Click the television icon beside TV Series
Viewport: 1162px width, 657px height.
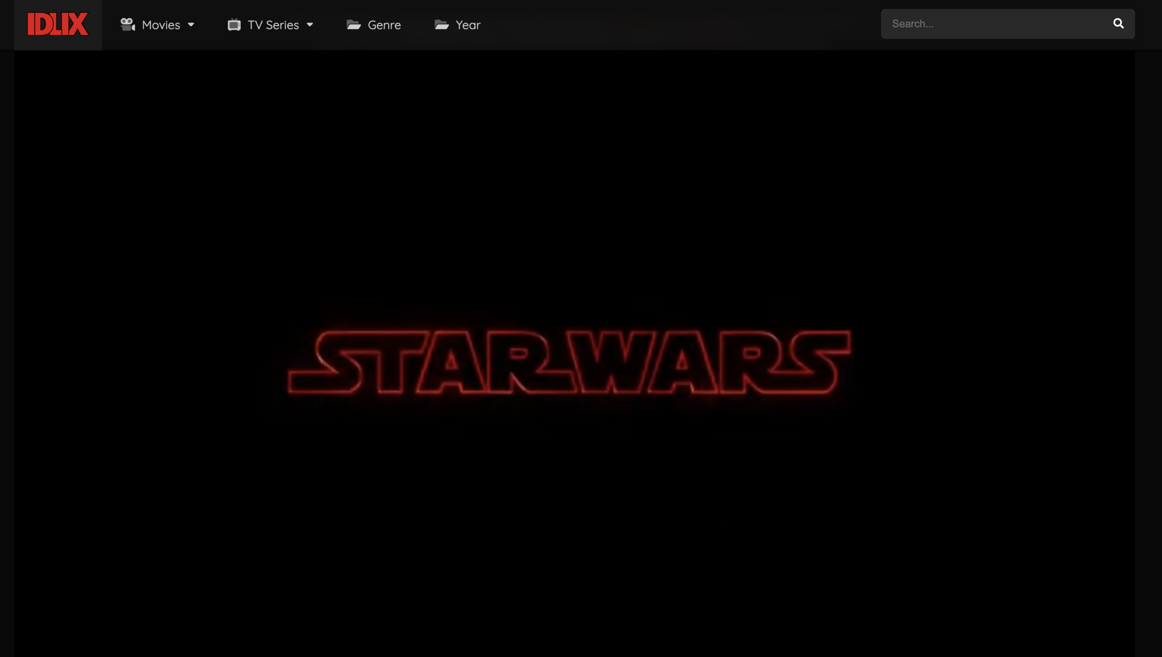(234, 25)
